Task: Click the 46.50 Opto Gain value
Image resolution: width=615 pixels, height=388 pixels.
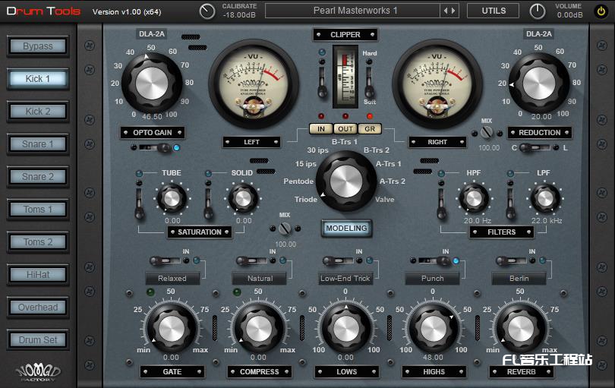Action: (x=152, y=116)
